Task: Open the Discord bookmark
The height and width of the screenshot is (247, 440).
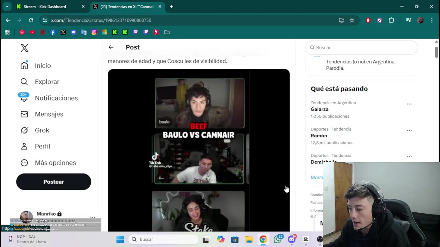Action: tap(74, 32)
